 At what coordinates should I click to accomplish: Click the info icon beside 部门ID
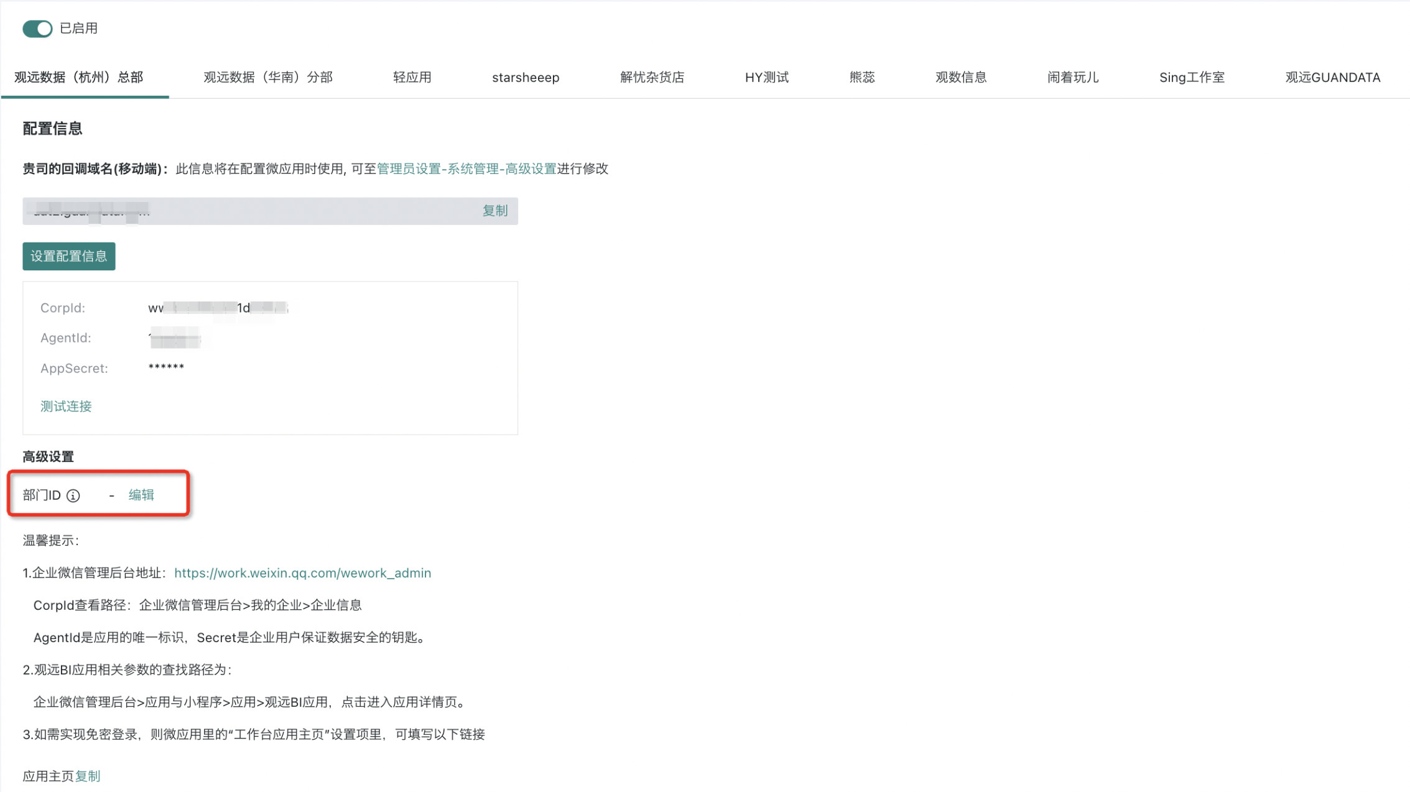[x=73, y=495]
